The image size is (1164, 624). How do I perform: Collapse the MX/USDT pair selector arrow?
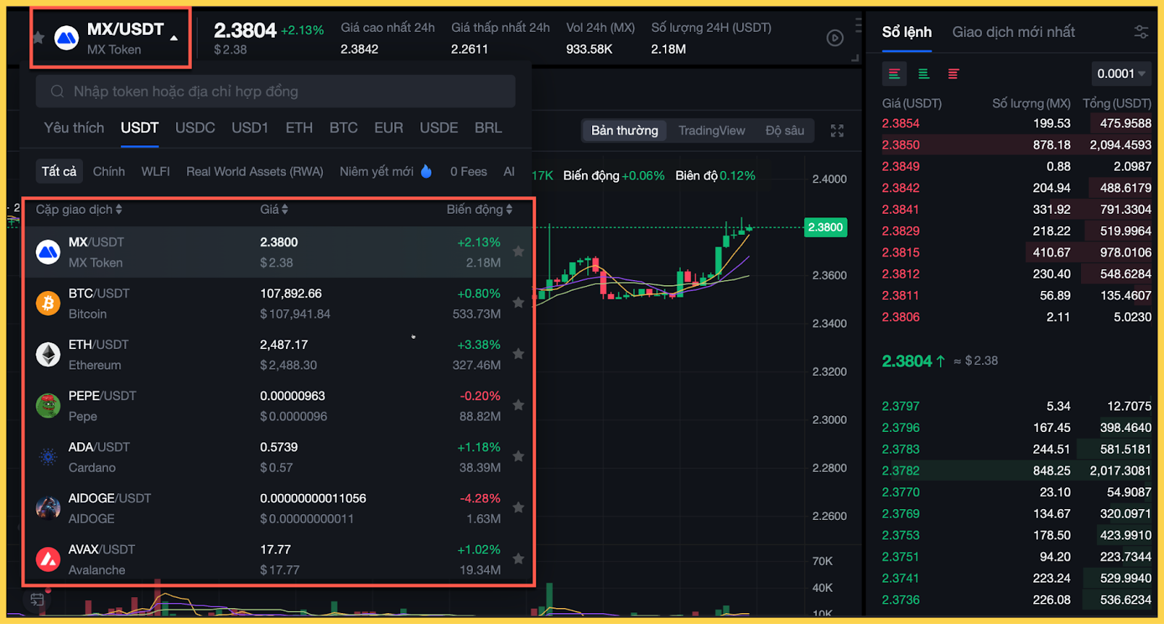coord(174,38)
